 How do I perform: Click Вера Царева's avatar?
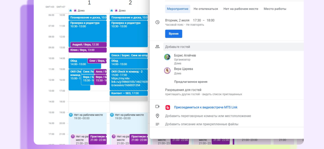tap(168, 70)
